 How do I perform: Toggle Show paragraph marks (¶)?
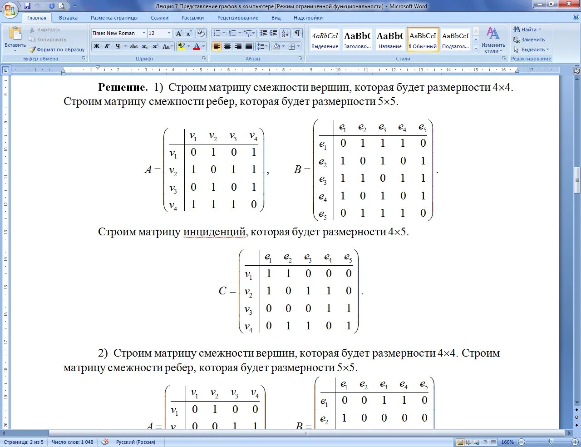[297, 33]
